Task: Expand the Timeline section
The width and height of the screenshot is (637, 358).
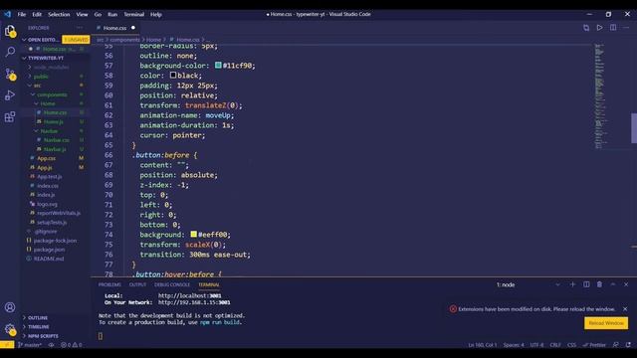Action: tap(38, 327)
